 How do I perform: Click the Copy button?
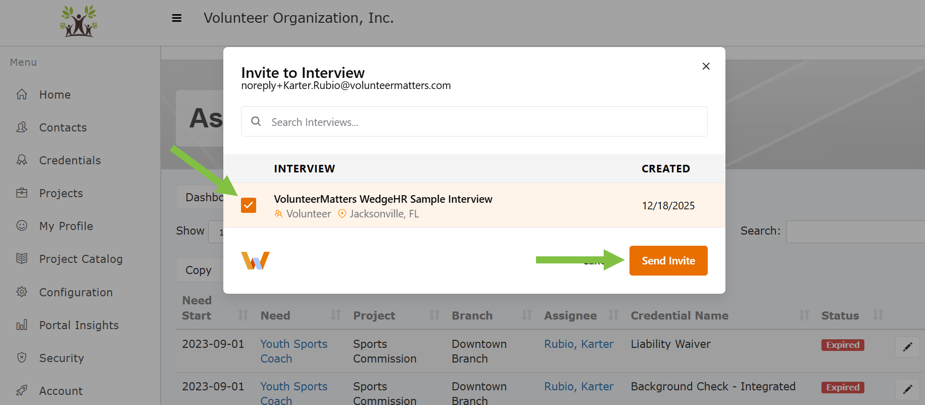coord(199,270)
